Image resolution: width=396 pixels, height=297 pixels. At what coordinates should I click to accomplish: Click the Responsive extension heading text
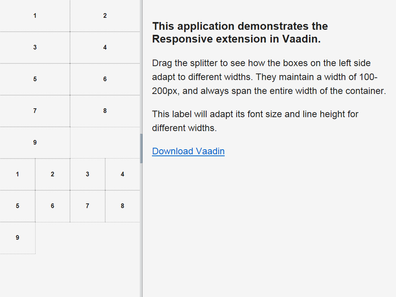pyautogui.click(x=240, y=32)
